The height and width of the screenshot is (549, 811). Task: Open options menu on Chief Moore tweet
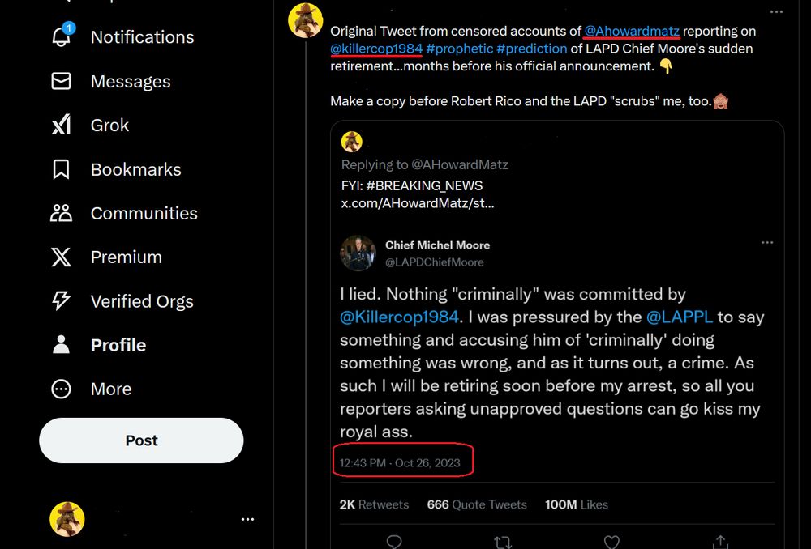766,243
